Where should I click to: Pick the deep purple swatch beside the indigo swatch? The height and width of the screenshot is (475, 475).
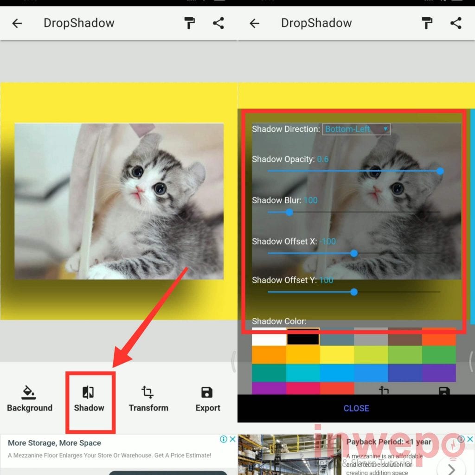click(439, 373)
